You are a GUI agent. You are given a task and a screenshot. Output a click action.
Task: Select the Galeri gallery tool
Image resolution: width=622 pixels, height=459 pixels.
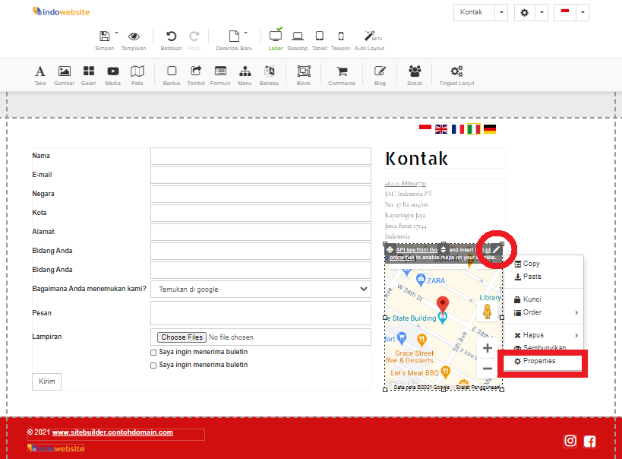(x=88, y=72)
